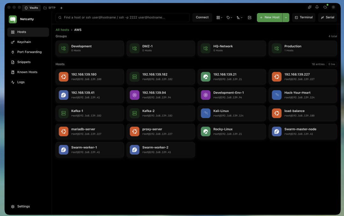Viewport: 344px width, 216px height.
Task: Toggle the 0 live filter badge
Action: (332, 64)
